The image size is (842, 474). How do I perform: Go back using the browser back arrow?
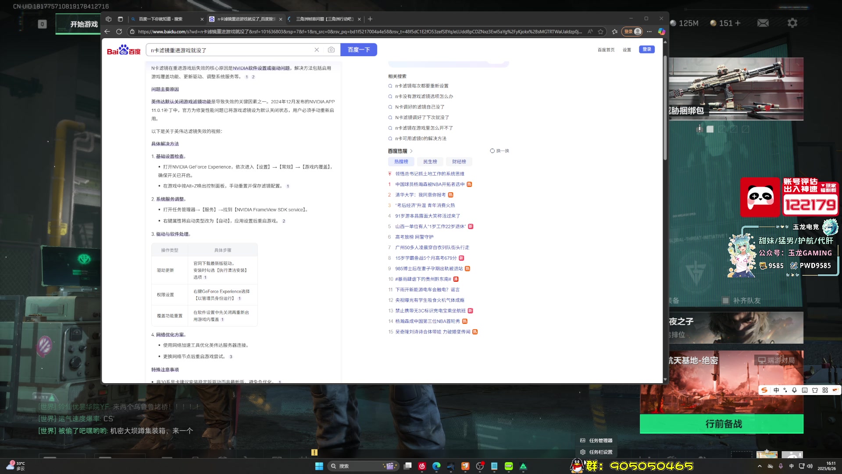pos(107,32)
